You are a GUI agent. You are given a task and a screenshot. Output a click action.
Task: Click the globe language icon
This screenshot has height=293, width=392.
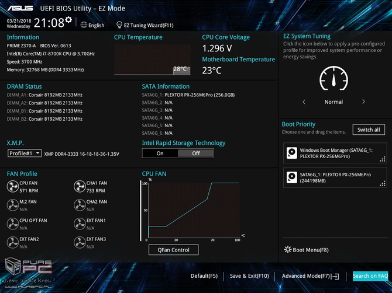(x=84, y=25)
